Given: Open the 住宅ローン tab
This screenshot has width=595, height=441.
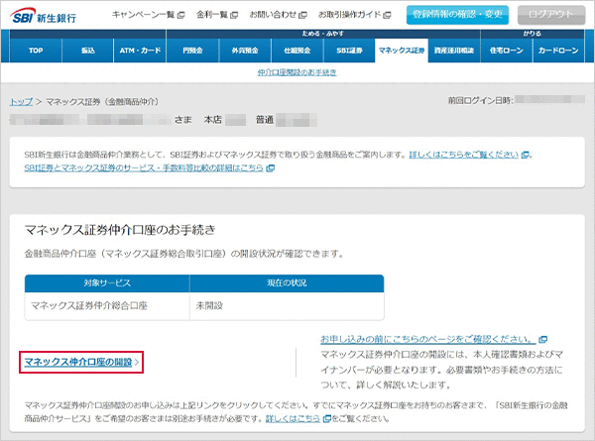Looking at the screenshot, I should (x=505, y=49).
